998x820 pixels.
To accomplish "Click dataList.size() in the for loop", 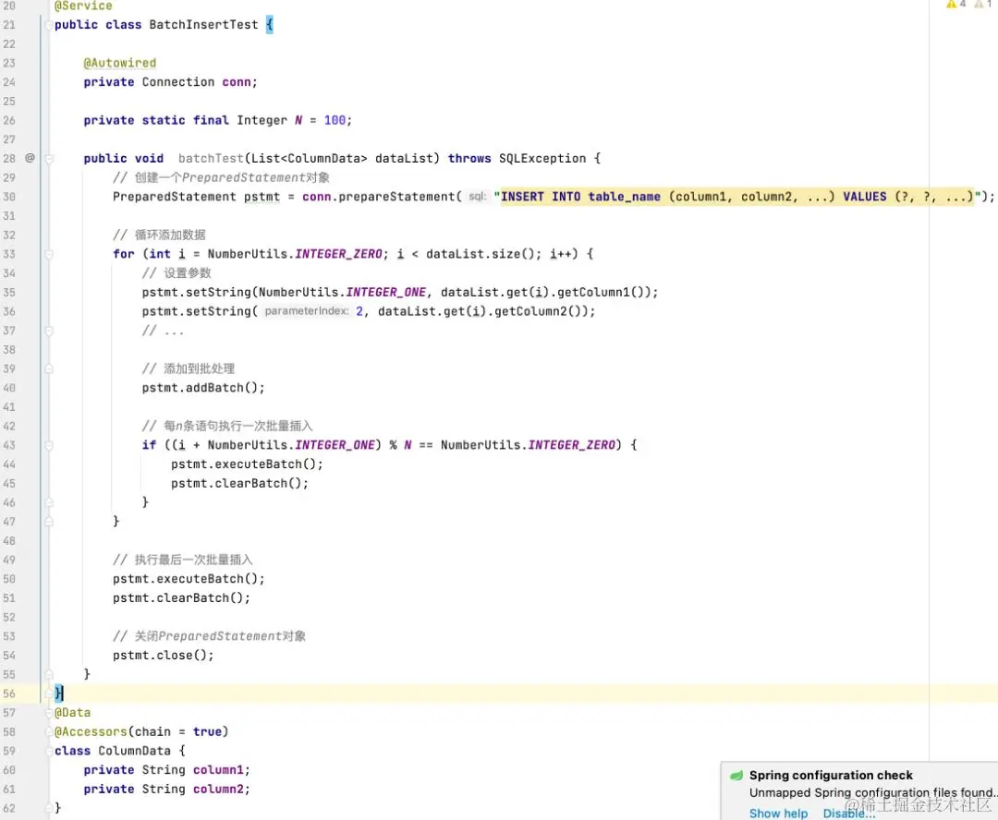I will pyautogui.click(x=483, y=254).
